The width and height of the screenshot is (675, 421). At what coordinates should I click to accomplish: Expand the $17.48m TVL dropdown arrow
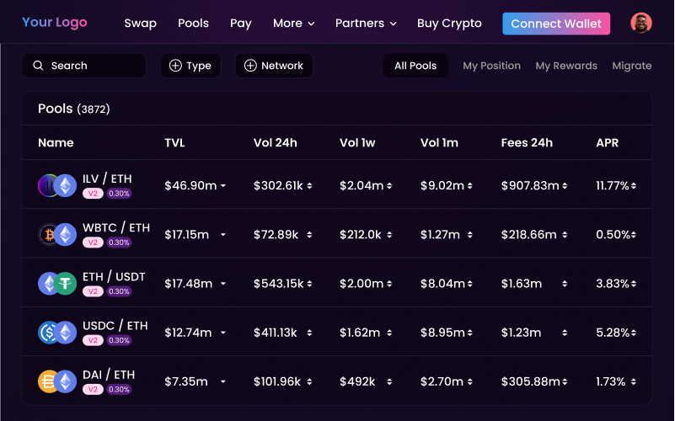click(x=223, y=284)
